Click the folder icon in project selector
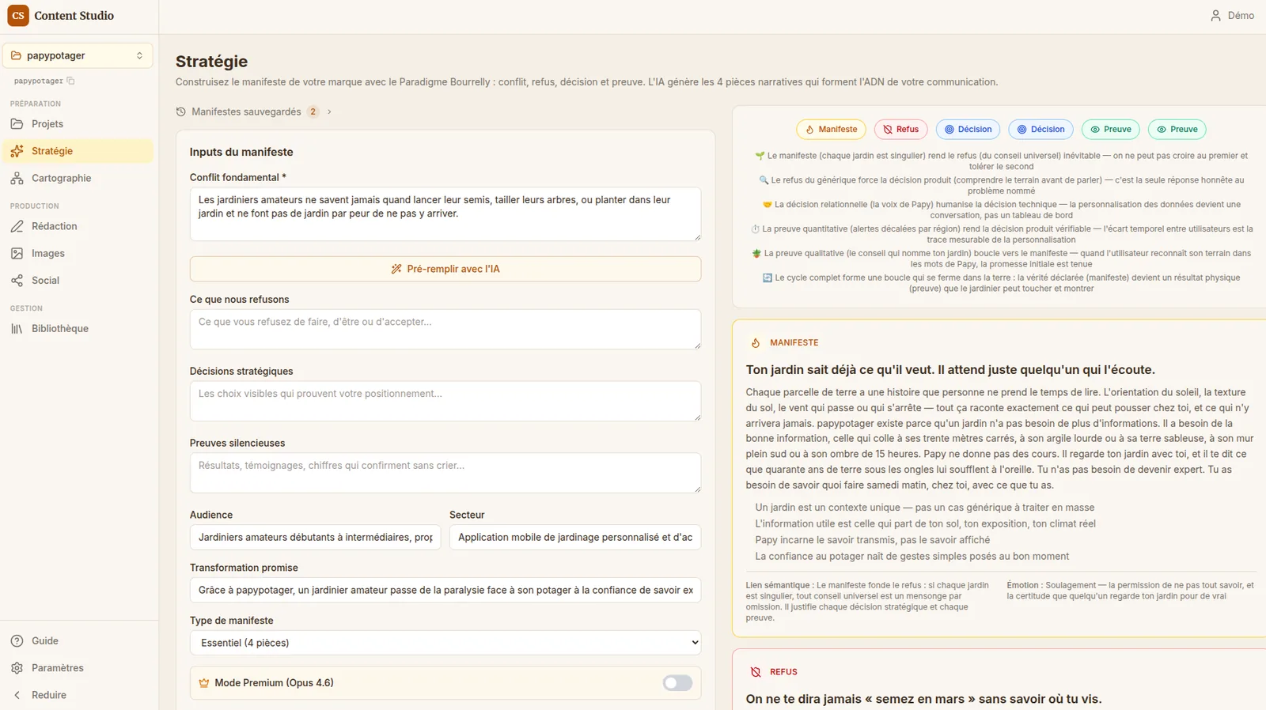 point(16,55)
